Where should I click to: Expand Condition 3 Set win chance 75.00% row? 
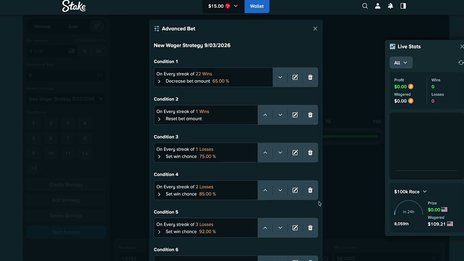[159, 157]
